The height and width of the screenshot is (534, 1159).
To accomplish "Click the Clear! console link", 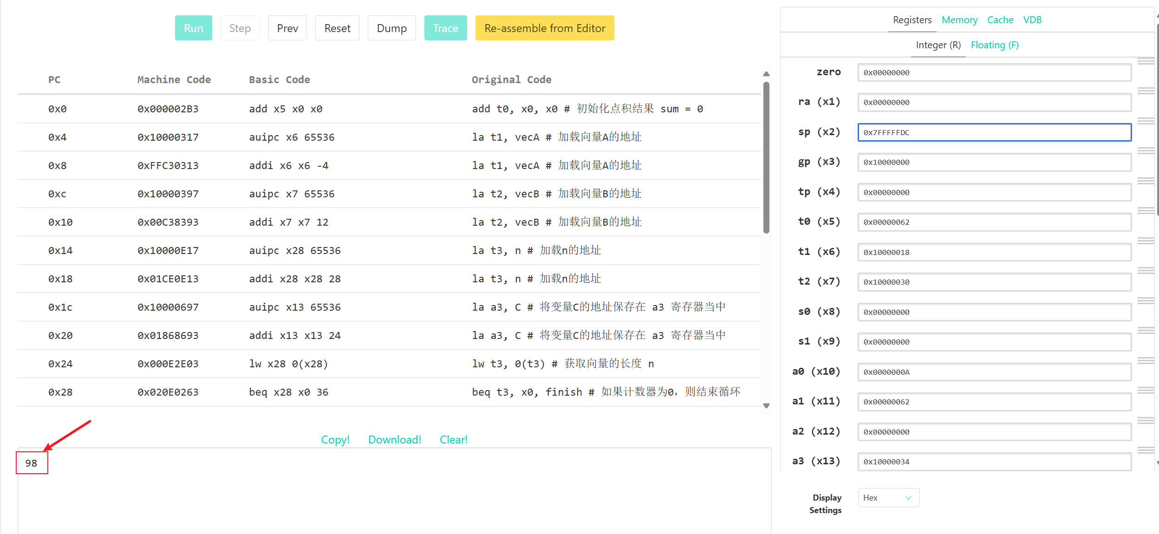I will pyautogui.click(x=453, y=440).
